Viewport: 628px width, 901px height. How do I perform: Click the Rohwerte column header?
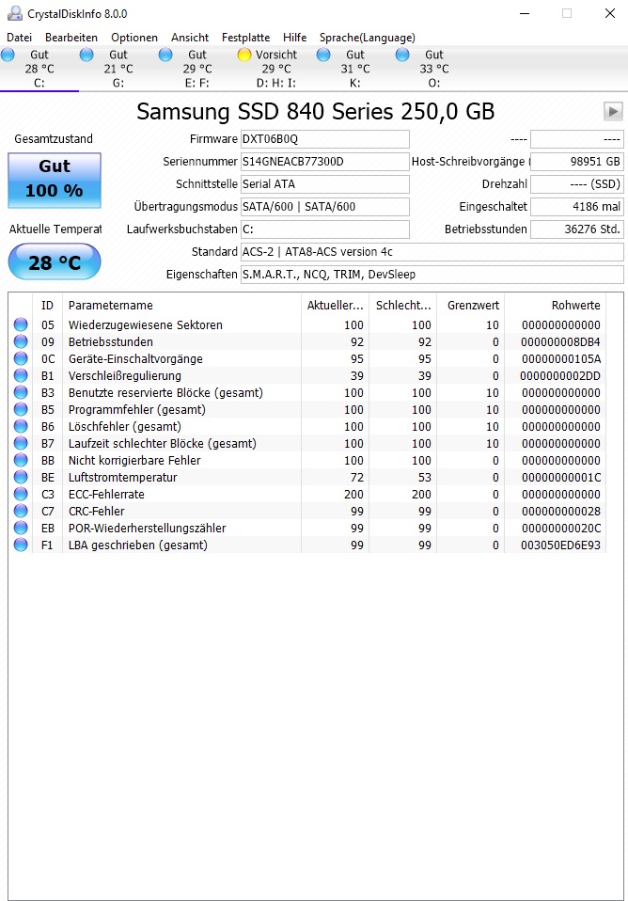555,305
